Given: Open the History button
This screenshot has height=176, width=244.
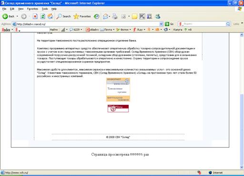Looking at the screenshot, I should [x=96, y=16].
